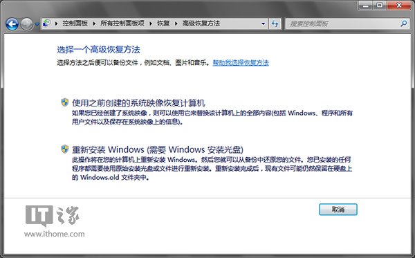Minimize the control panel window
The height and width of the screenshot is (258, 415).
click(x=366, y=6)
